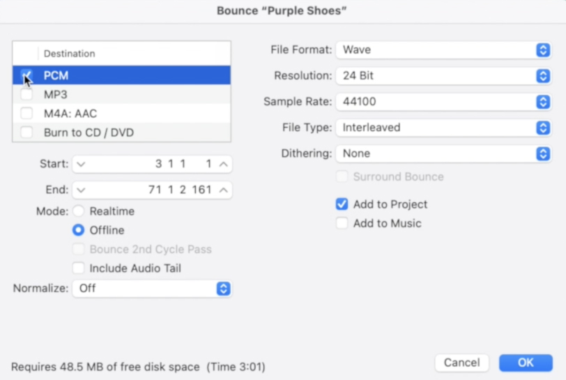Viewport: 566px width, 380px height.
Task: Enable Add to Music checkbox
Action: [342, 224]
